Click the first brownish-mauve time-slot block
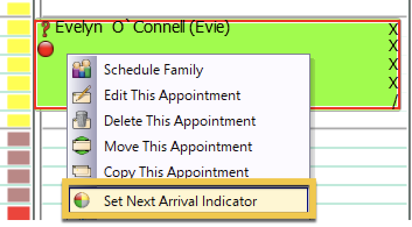Viewport: 412px width, 227px height. pos(19,139)
